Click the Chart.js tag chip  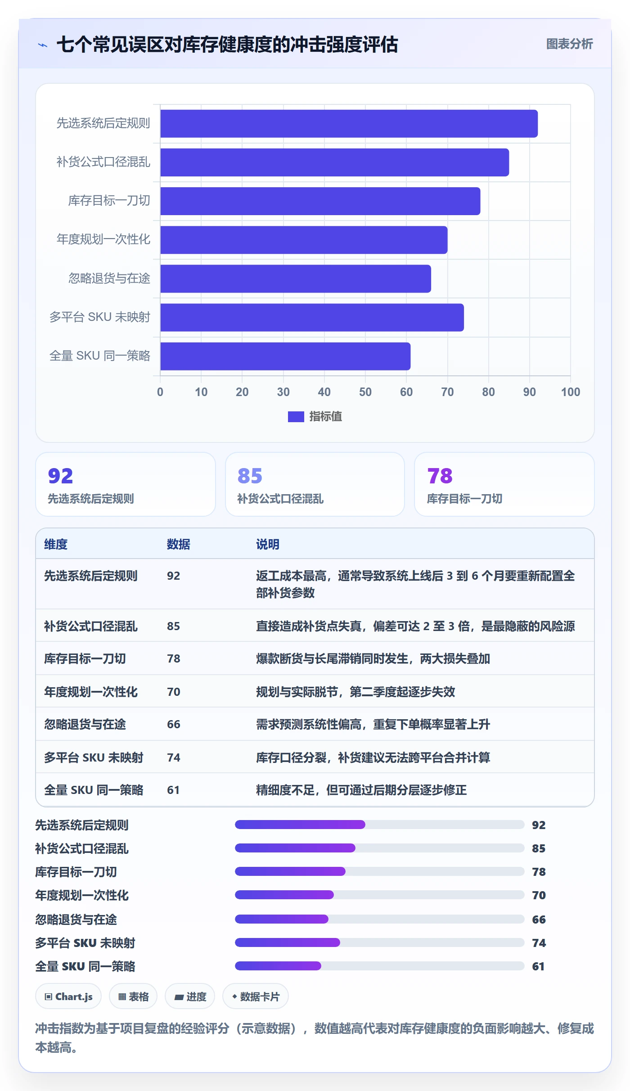(68, 996)
